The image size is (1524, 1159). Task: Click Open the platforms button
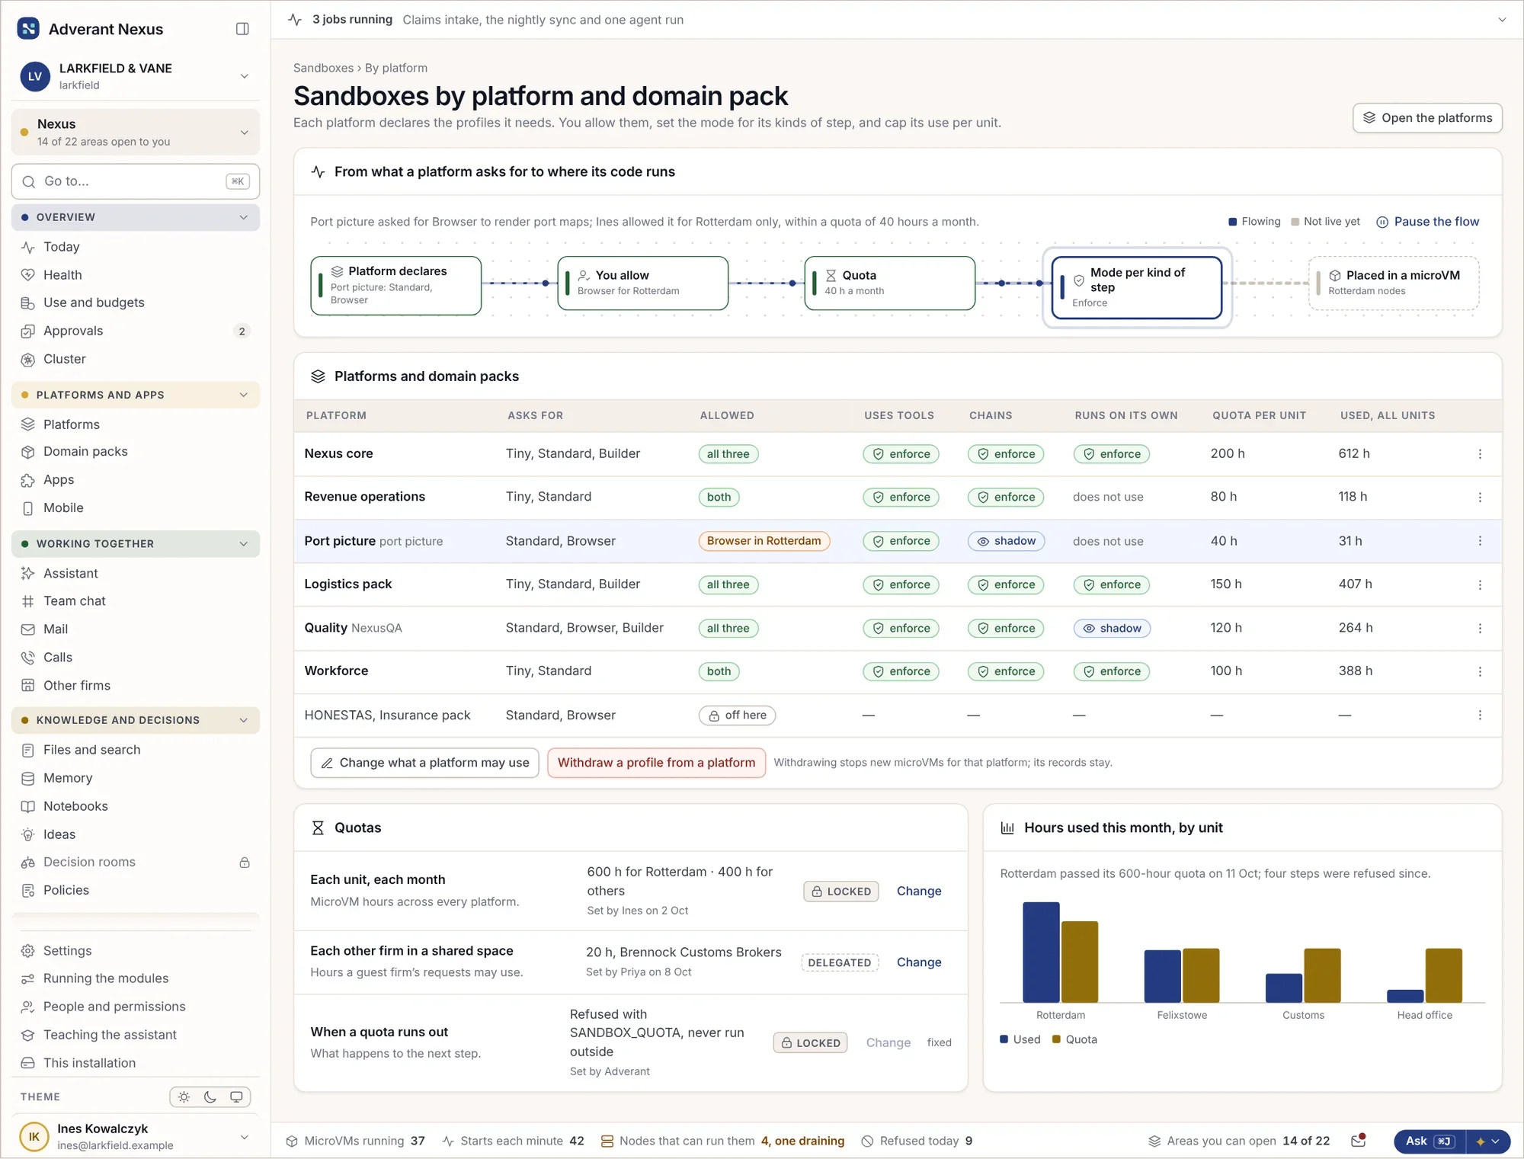click(1427, 118)
